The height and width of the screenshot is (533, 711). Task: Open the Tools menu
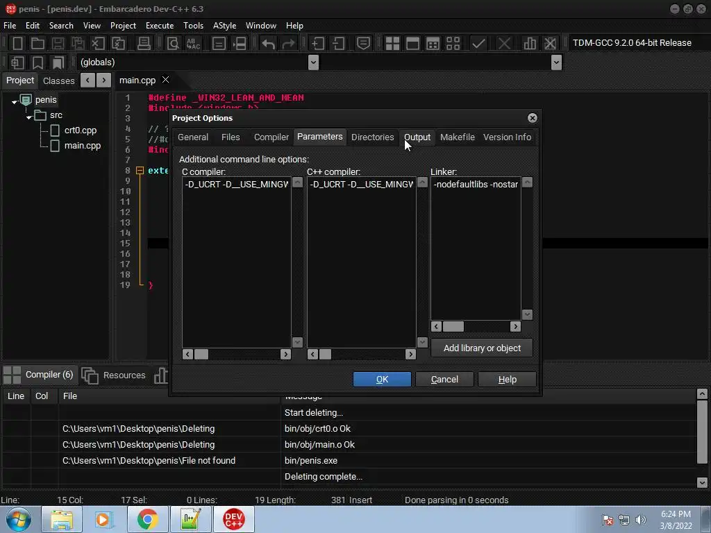pyautogui.click(x=193, y=26)
